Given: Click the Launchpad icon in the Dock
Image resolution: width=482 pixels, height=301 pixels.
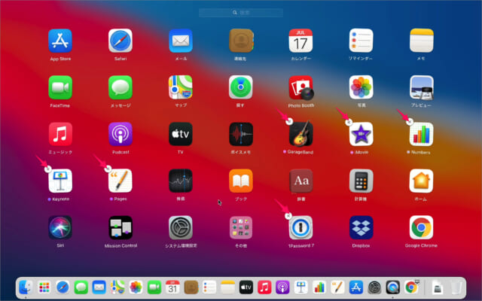Looking at the screenshot, I should coord(44,287).
